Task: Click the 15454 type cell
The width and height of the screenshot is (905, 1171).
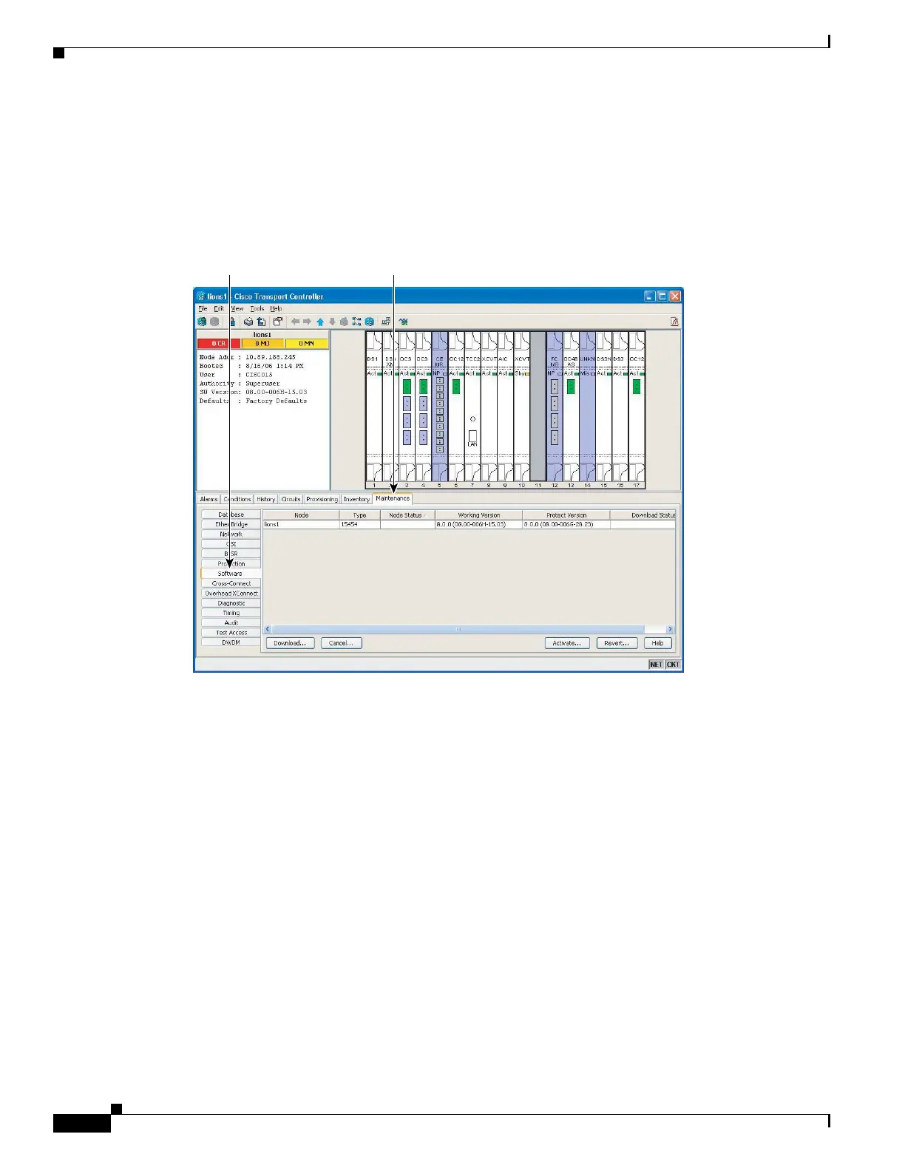Action: click(x=359, y=524)
